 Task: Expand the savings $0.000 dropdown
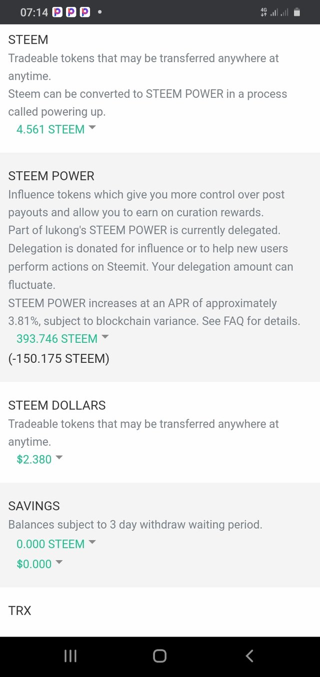(58, 563)
